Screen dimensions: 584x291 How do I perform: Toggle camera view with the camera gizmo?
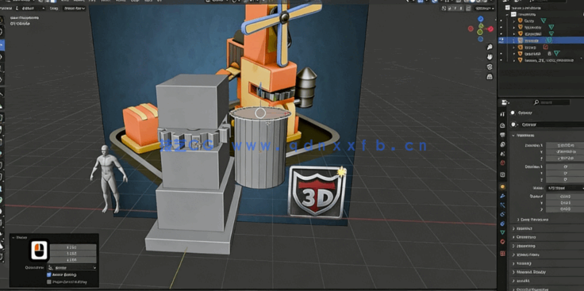click(490, 67)
